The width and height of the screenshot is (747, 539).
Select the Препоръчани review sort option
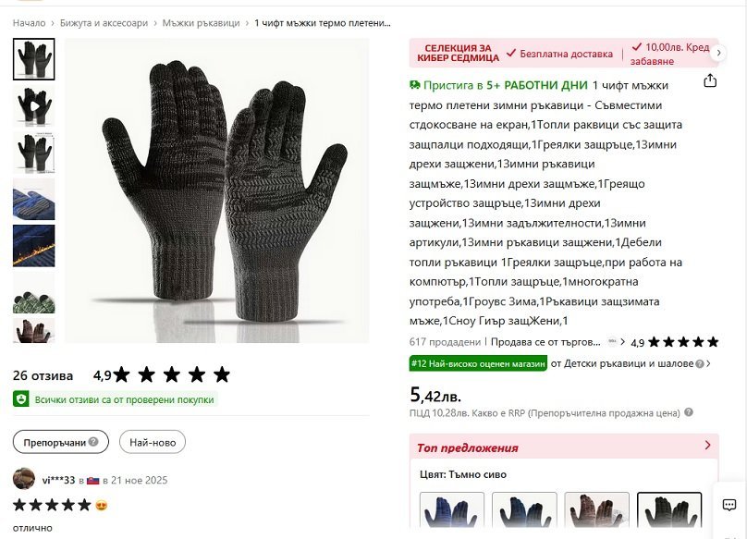(x=61, y=442)
